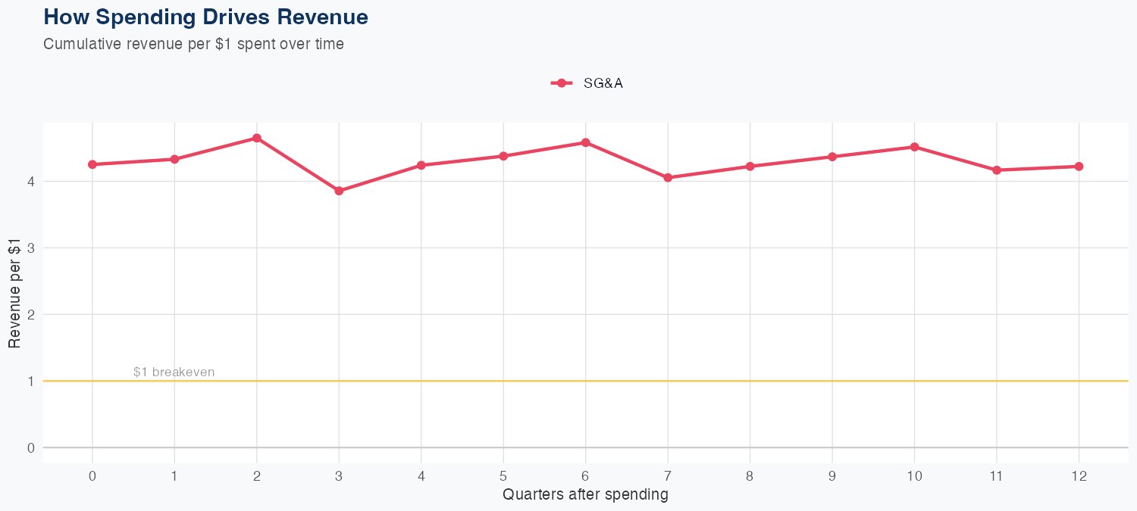Click the 'Quarters after spending' axis title
The width and height of the screenshot is (1137, 511).
(585, 495)
